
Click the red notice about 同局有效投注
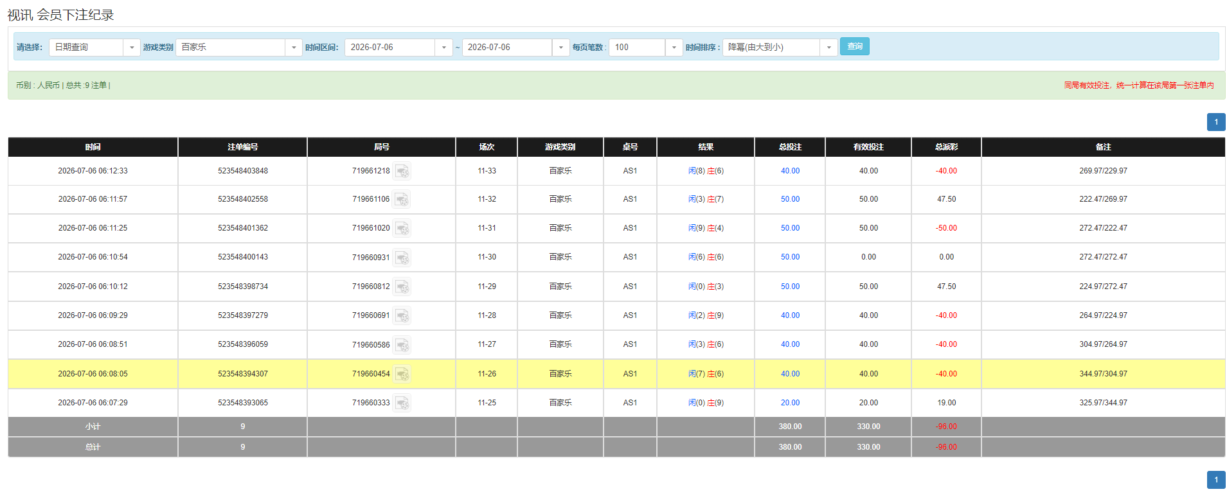coord(1139,85)
